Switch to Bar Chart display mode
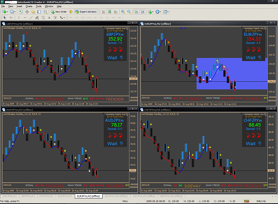This screenshot has width=278, height=204. tap(104, 12)
